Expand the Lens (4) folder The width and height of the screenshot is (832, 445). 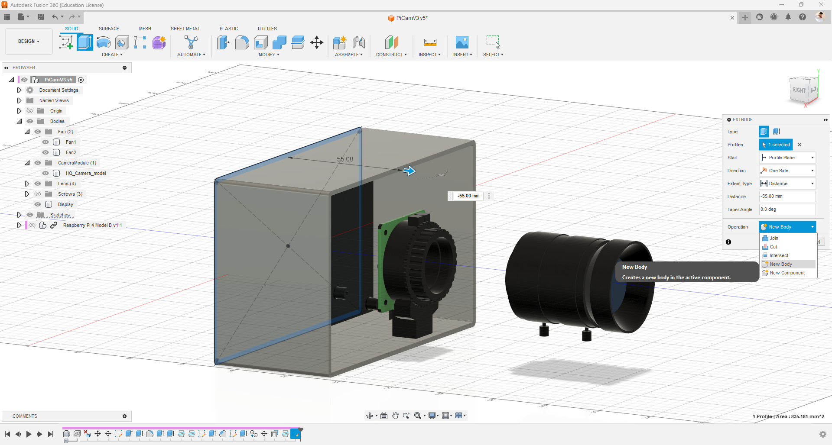pyautogui.click(x=27, y=184)
